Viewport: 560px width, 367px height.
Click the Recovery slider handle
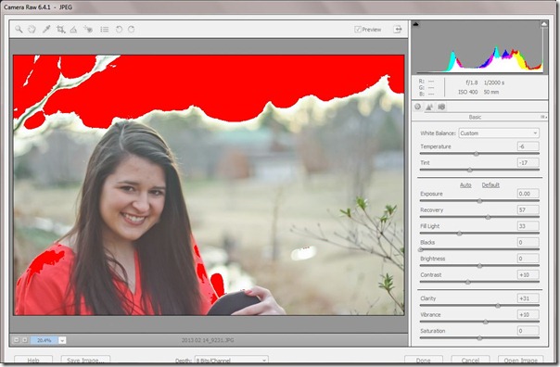click(488, 217)
